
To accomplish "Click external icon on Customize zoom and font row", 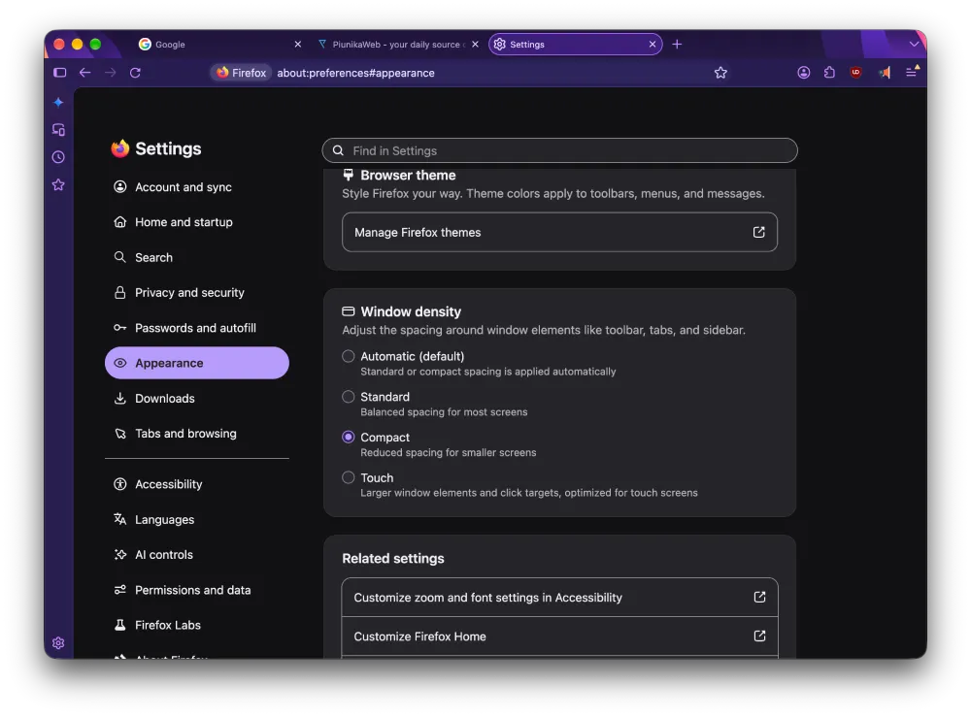I will coord(759,597).
